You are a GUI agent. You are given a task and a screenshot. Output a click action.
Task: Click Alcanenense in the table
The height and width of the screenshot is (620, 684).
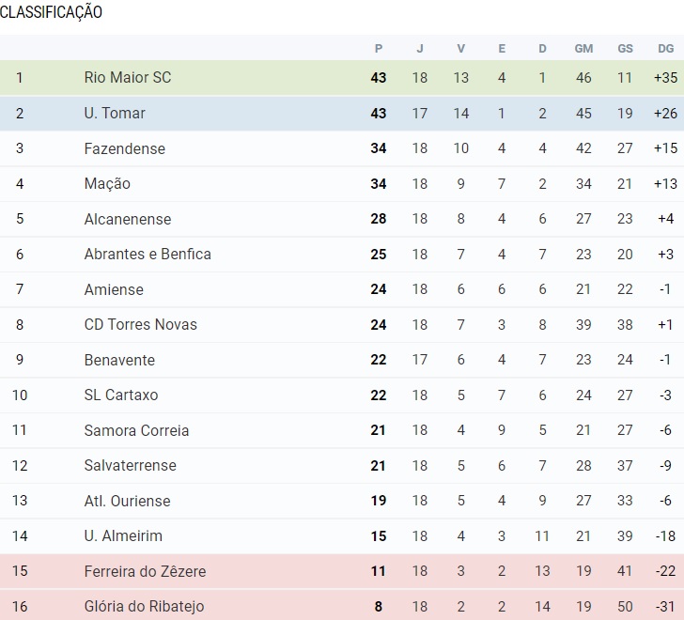coord(128,219)
